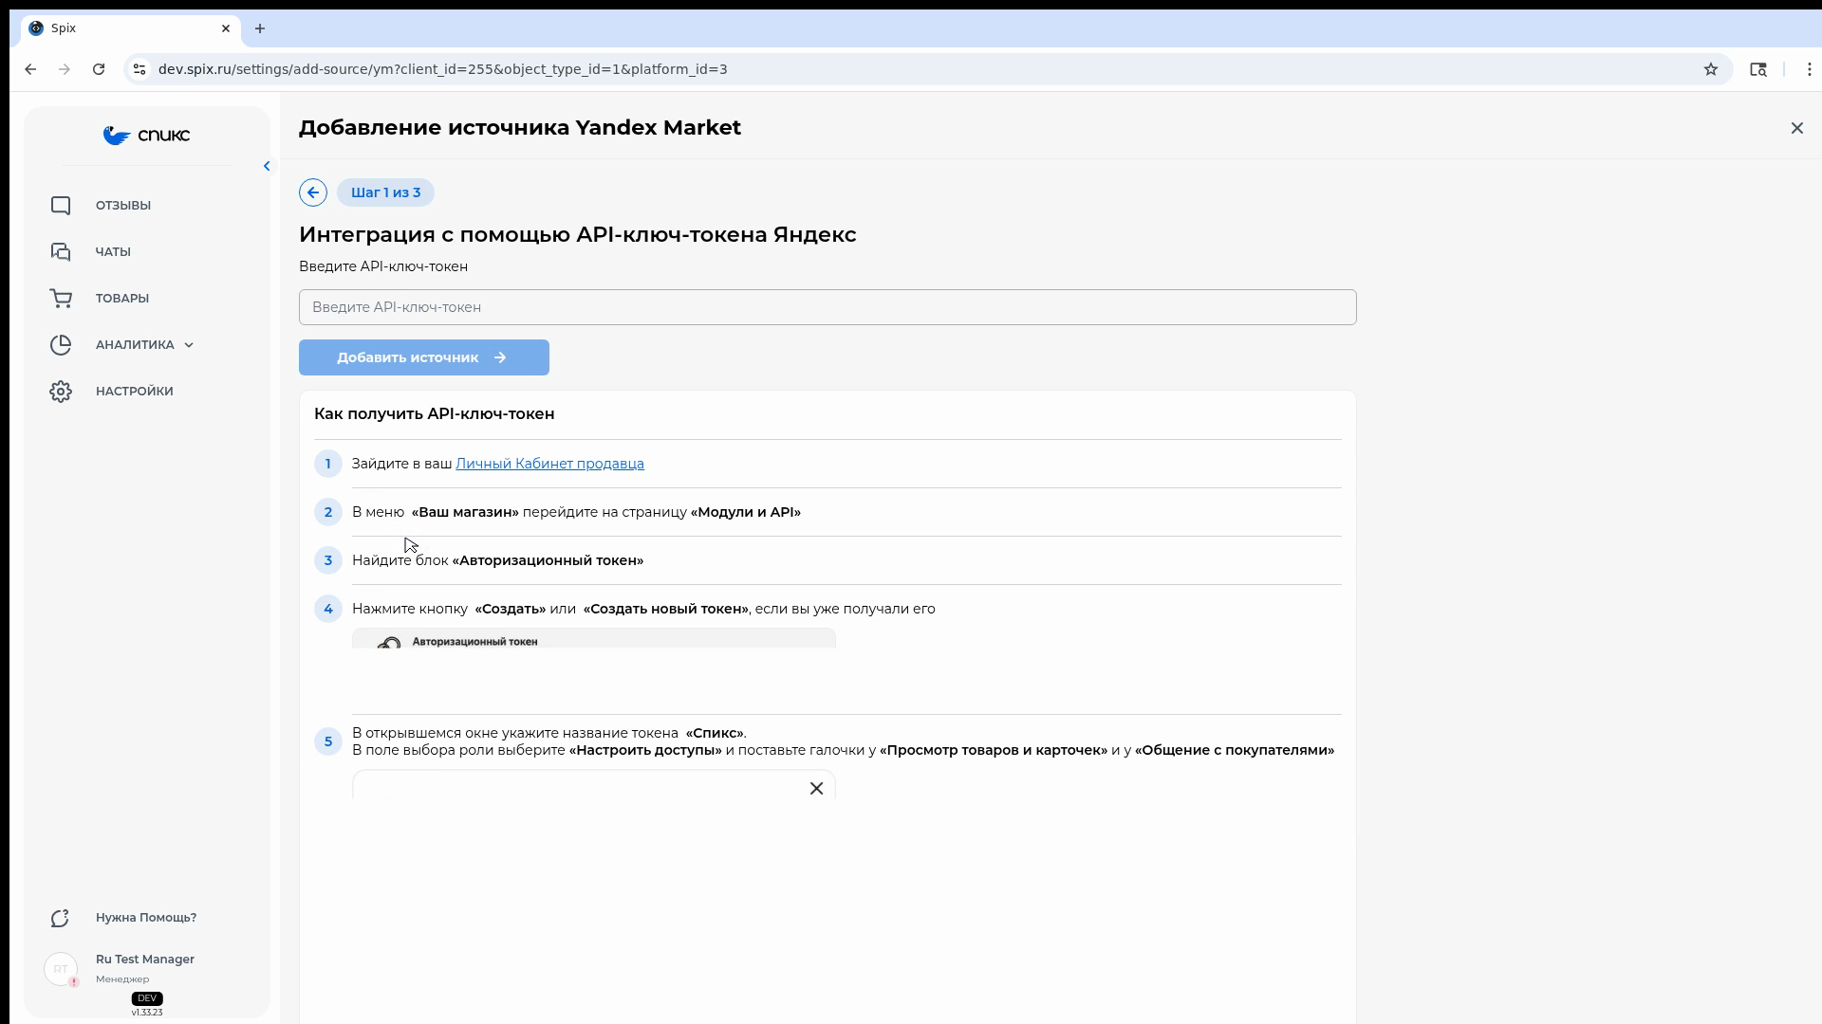This screenshot has width=1822, height=1024.
Task: Click the Аналитика pie chart icon
Action: point(61,345)
